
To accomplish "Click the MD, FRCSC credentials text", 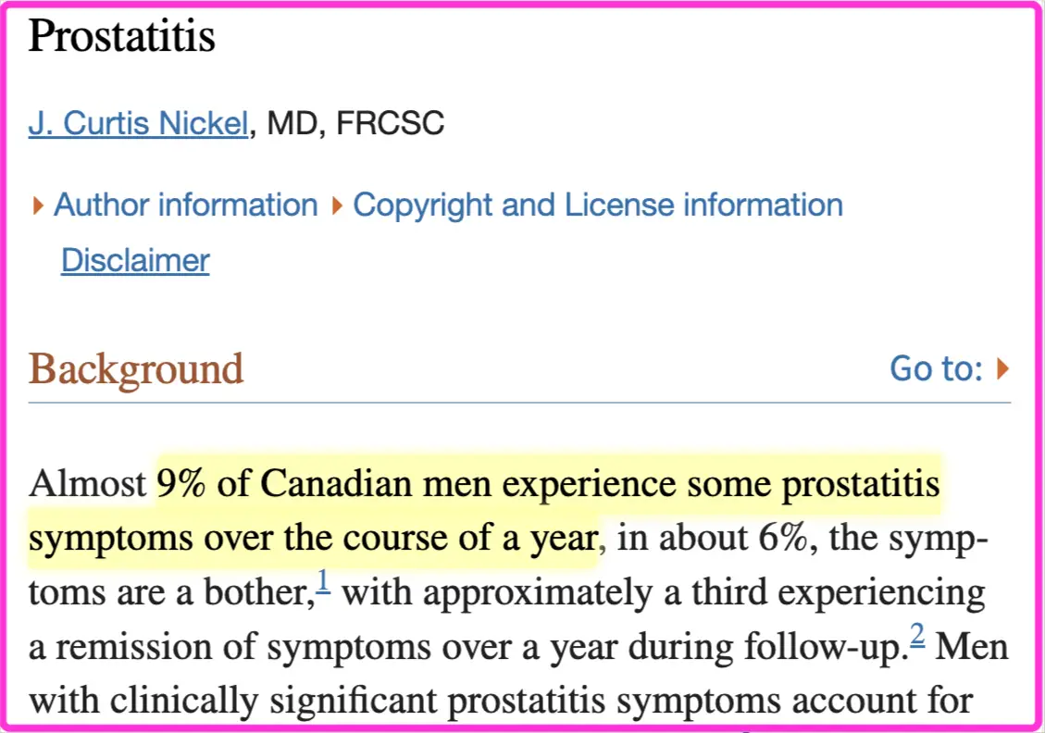I will click(x=355, y=123).
